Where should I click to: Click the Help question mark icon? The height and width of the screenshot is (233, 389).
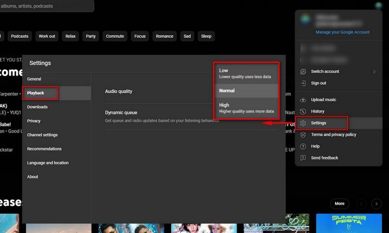[x=303, y=146]
